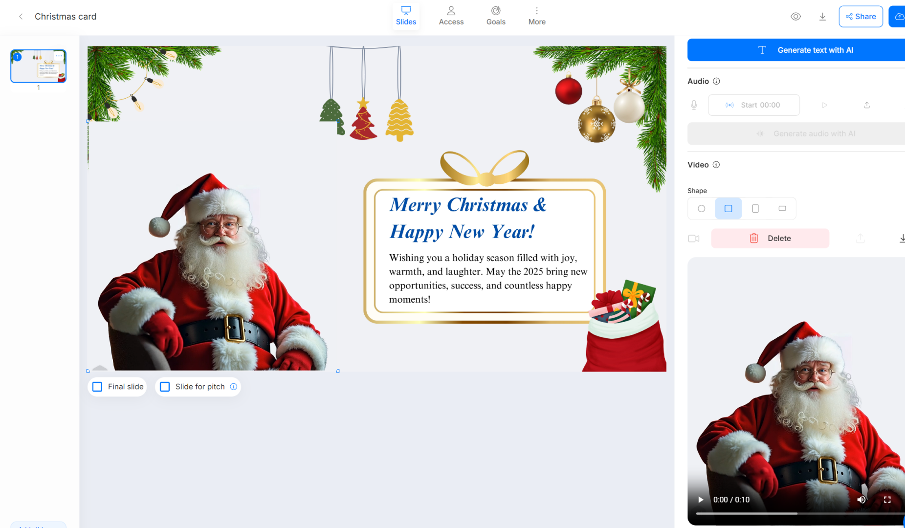Select the portrait rectangle video shape
The image size is (905, 528).
pyautogui.click(x=755, y=209)
